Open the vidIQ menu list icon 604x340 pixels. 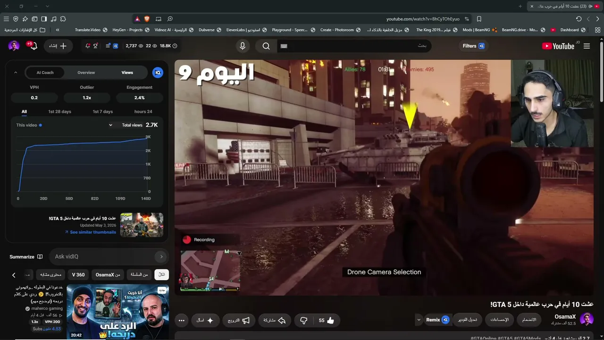[108, 46]
